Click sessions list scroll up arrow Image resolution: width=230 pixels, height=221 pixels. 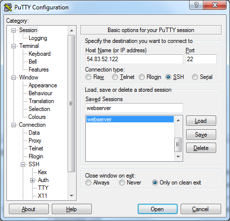click(x=178, y=120)
